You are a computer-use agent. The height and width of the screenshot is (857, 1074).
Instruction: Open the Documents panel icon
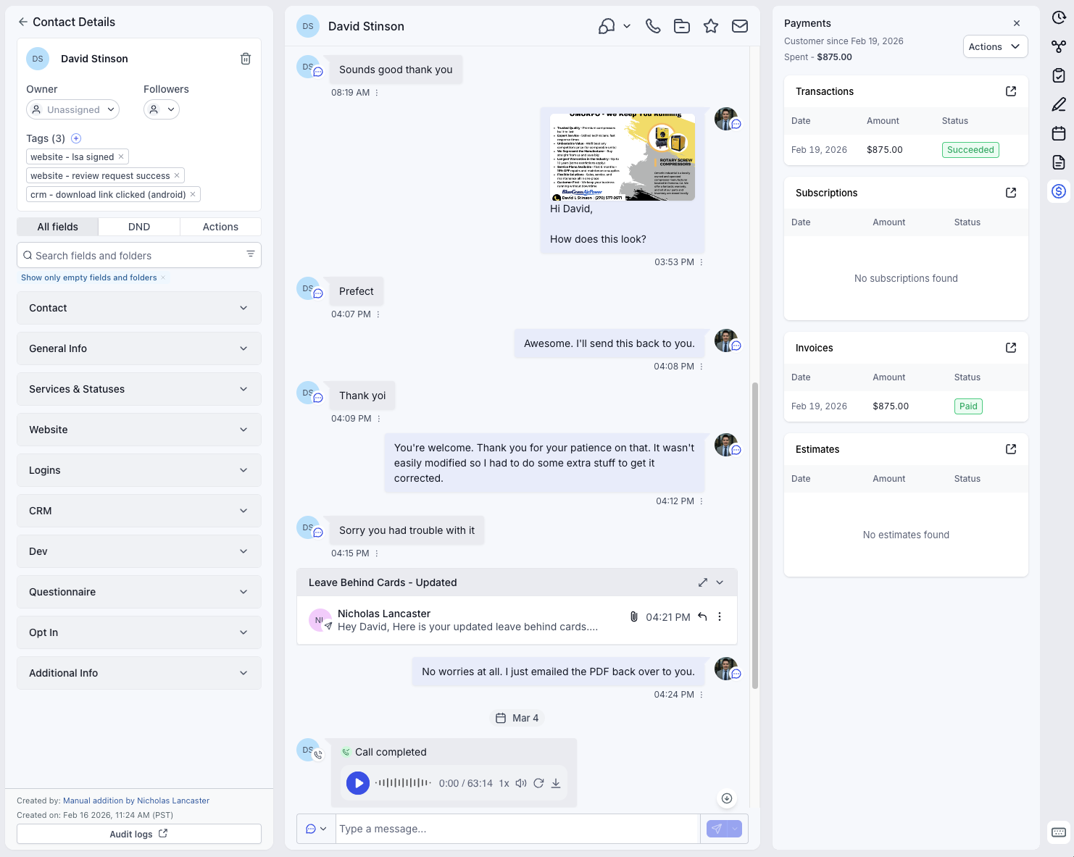[1059, 162]
